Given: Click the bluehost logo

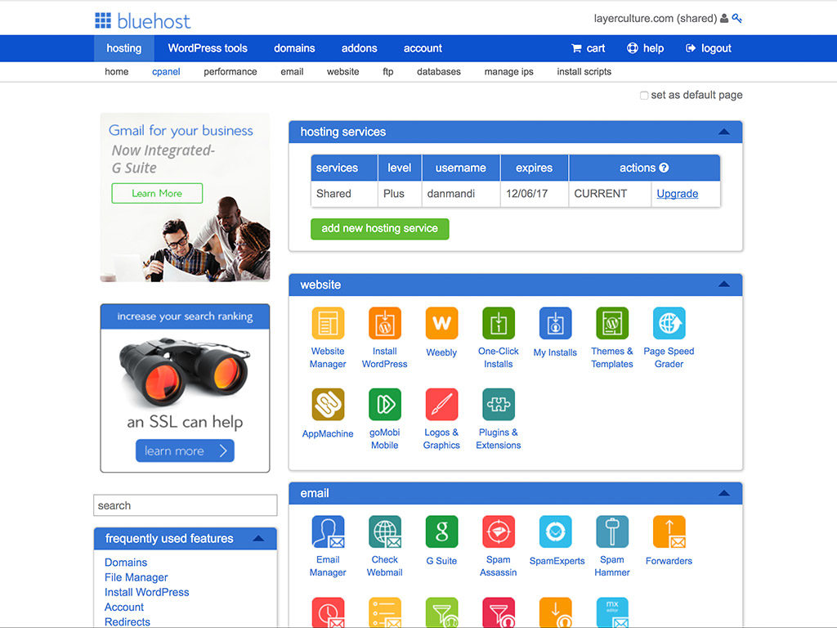Looking at the screenshot, I should (142, 20).
